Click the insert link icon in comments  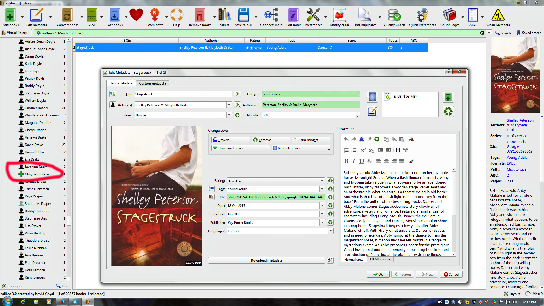(x=406, y=150)
